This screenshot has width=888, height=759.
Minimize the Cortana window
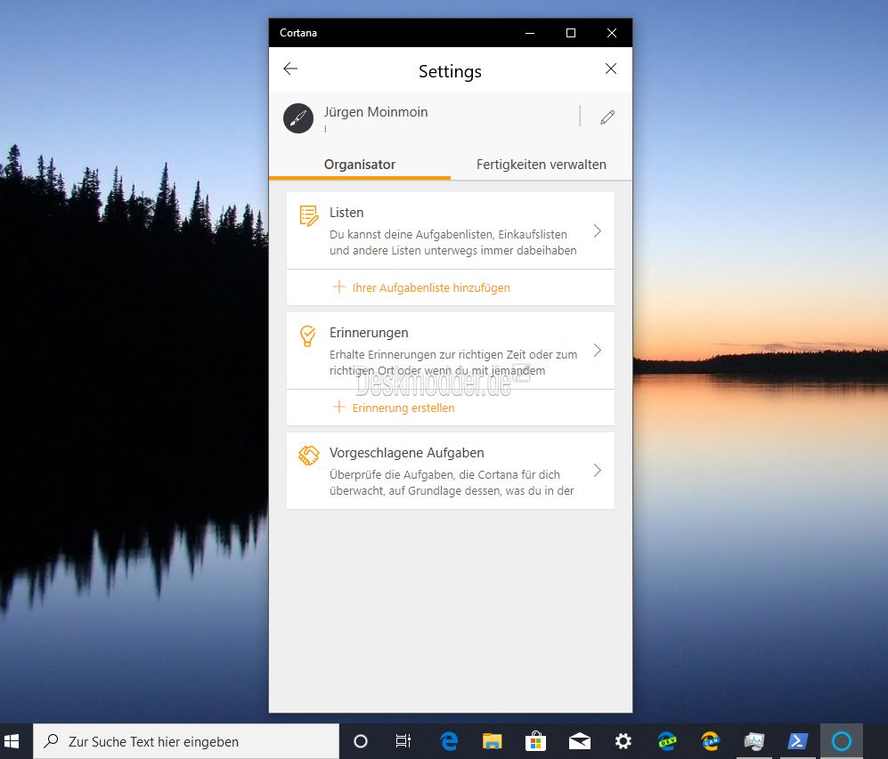click(530, 33)
